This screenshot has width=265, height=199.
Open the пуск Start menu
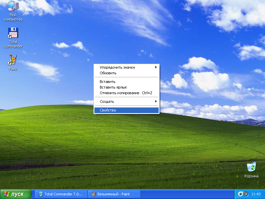pyautogui.click(x=16, y=194)
